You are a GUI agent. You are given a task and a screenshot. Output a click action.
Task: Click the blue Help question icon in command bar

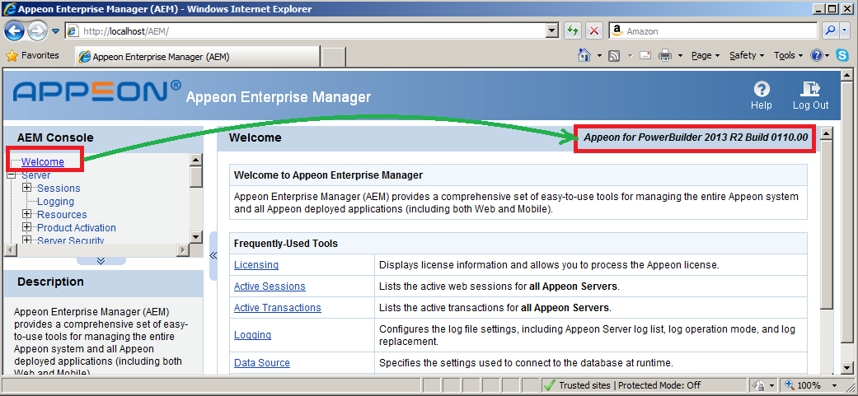pyautogui.click(x=816, y=55)
